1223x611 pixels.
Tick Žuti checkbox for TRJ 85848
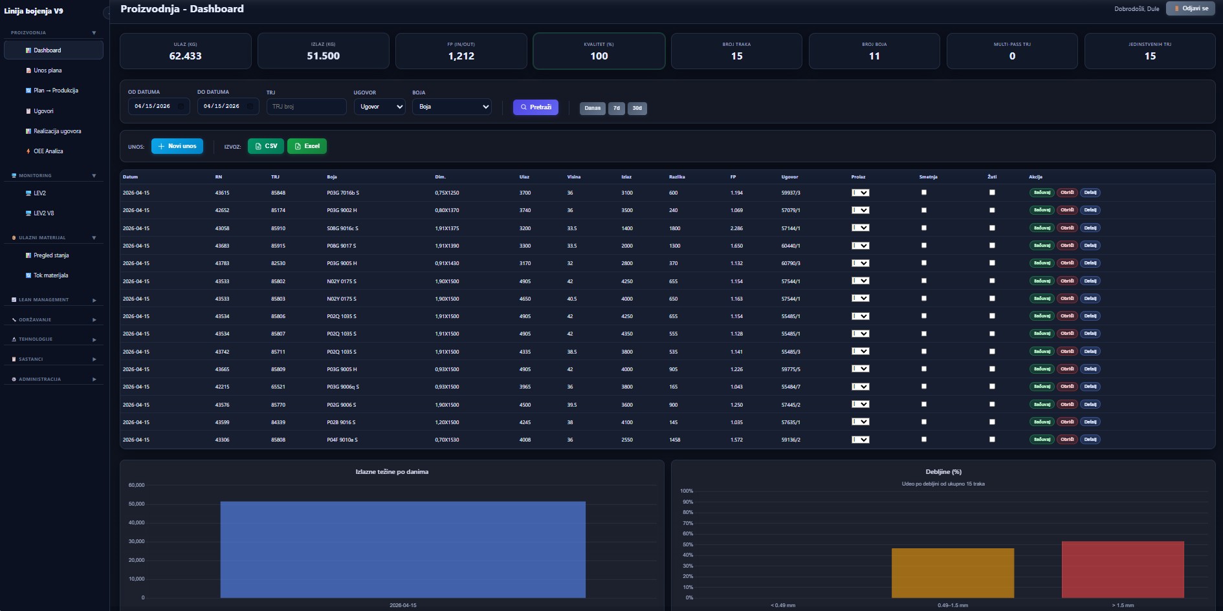[x=992, y=193]
